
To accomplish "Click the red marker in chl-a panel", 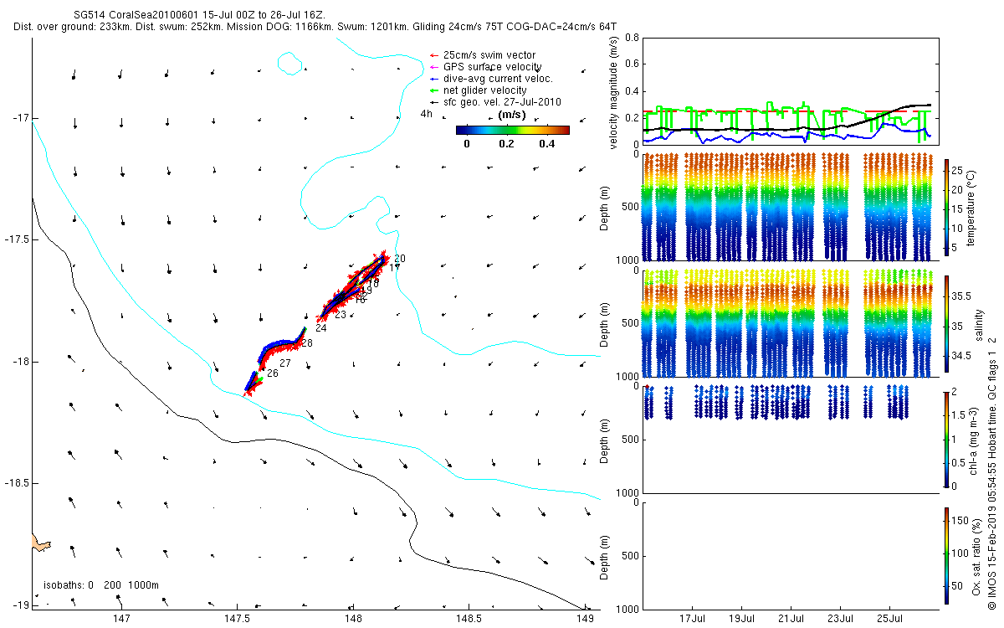I will (648, 387).
